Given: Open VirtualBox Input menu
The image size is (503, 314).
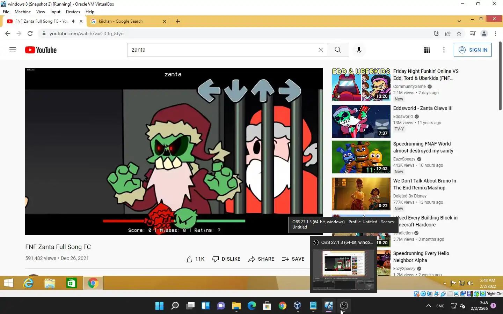Looking at the screenshot, I should [55, 12].
